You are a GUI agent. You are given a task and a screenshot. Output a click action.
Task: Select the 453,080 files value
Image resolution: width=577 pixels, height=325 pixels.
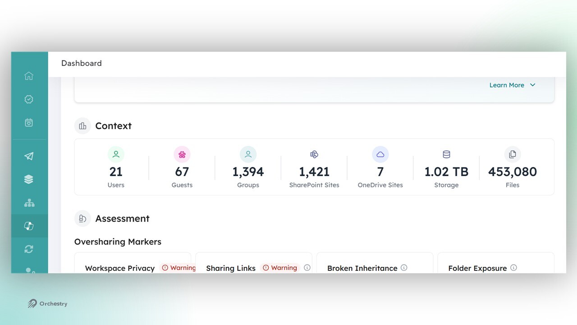[513, 172]
